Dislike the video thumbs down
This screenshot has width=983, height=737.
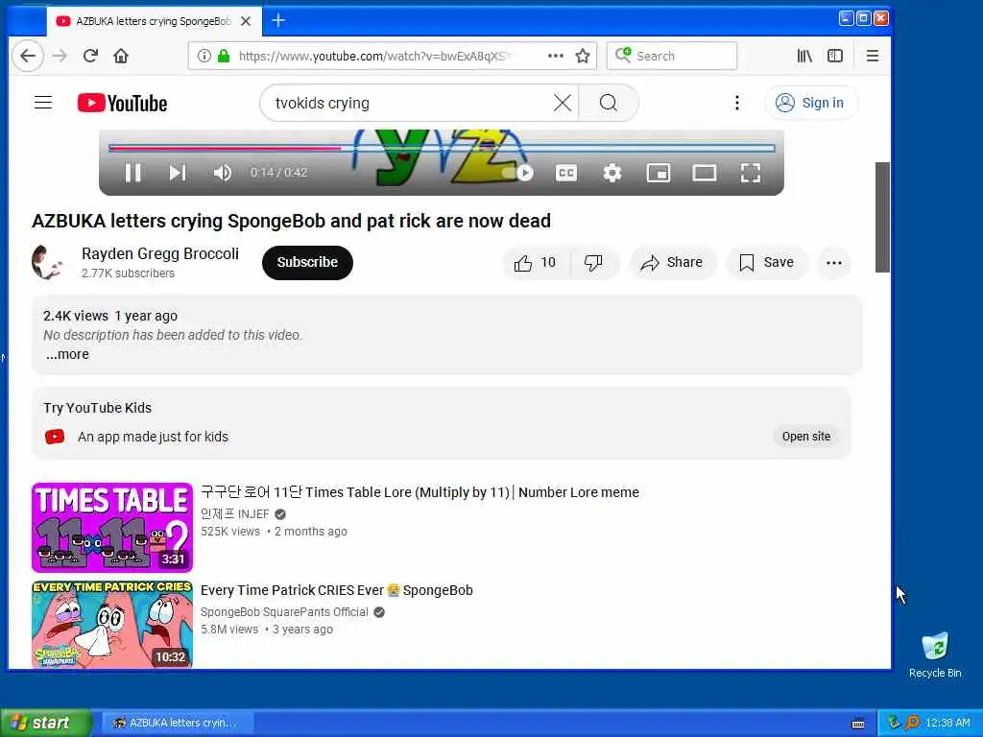coord(593,263)
